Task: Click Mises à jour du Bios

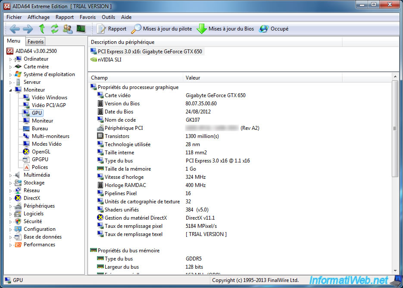Action: pyautogui.click(x=225, y=29)
